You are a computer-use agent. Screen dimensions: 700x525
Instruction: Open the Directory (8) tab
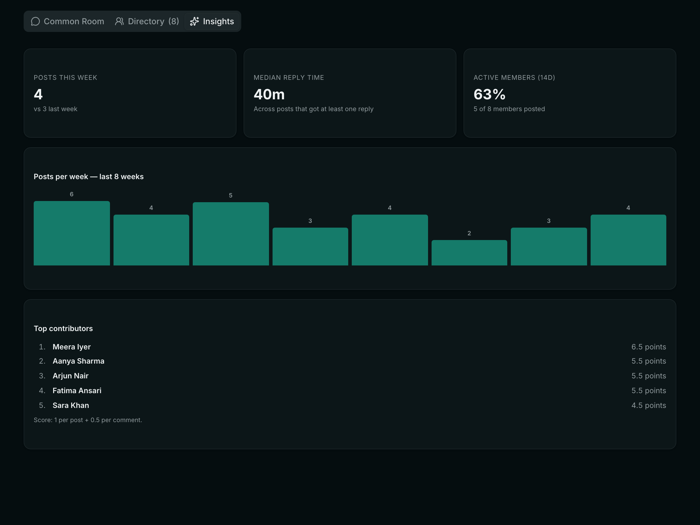pyautogui.click(x=147, y=21)
